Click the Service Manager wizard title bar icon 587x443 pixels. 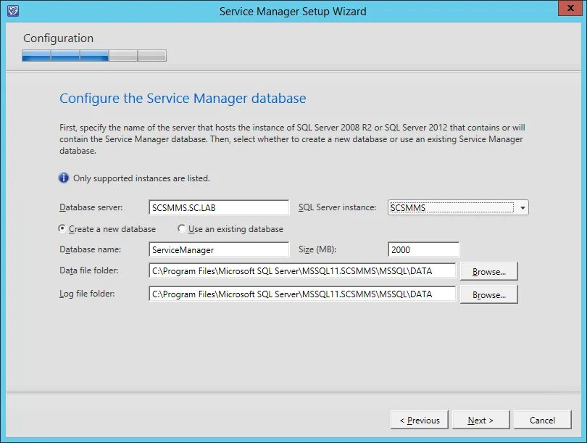[x=12, y=12]
